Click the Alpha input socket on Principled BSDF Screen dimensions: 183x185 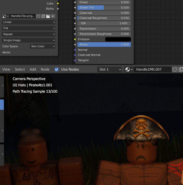click(75, 45)
